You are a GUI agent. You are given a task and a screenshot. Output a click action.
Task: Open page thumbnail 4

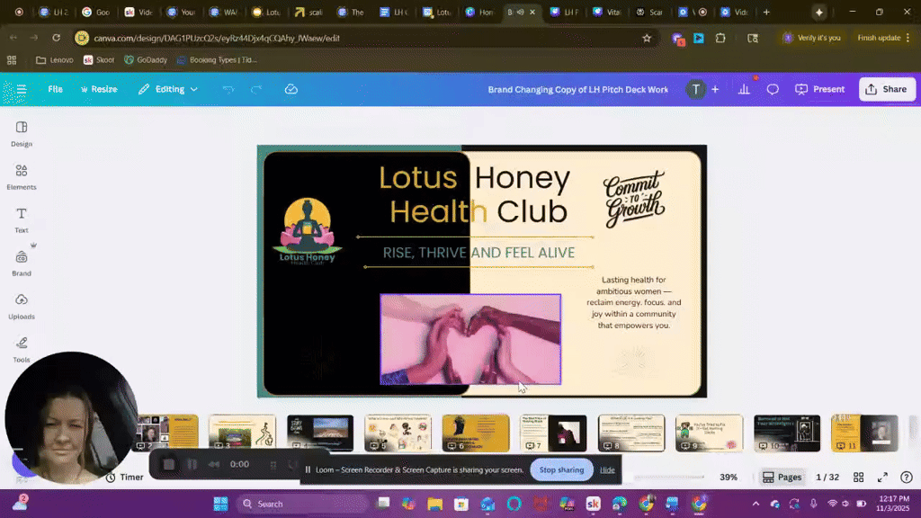[x=320, y=433]
